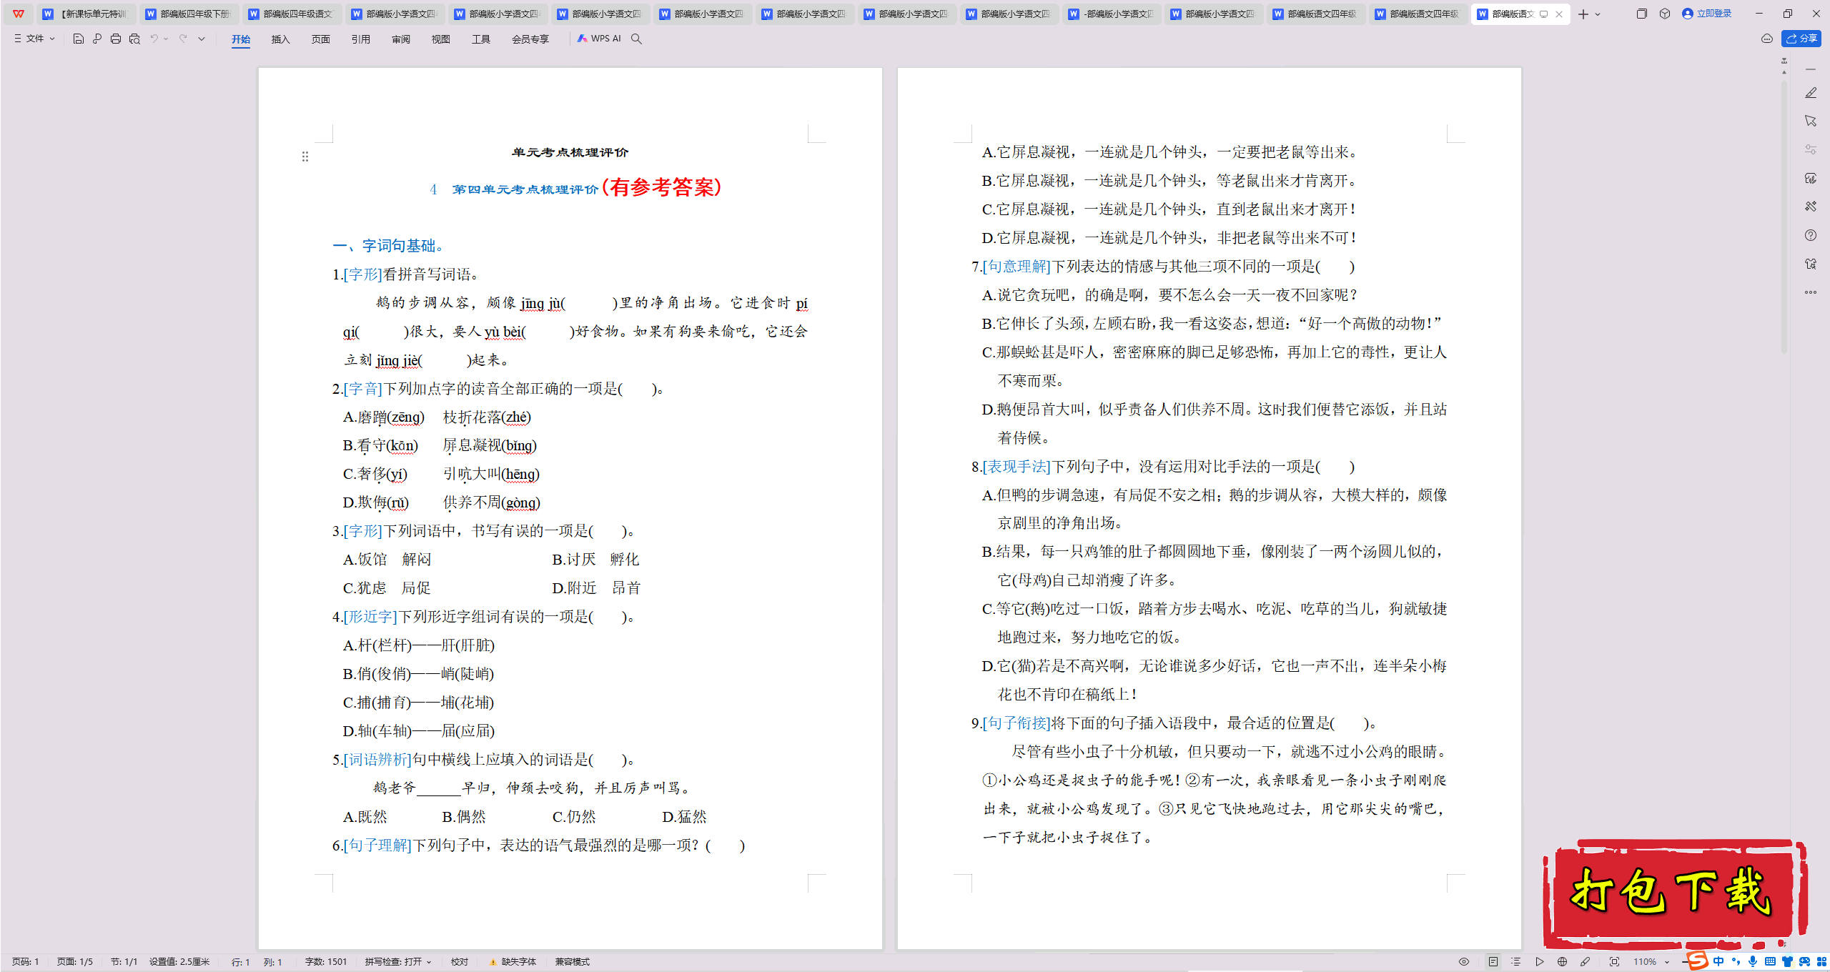The width and height of the screenshot is (1830, 972).
Task: Expand the 文件 menu dropdown
Action: [34, 39]
